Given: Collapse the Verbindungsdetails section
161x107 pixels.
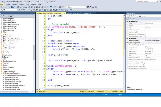Looking at the screenshot, I should pyautogui.click(x=127, y=43).
